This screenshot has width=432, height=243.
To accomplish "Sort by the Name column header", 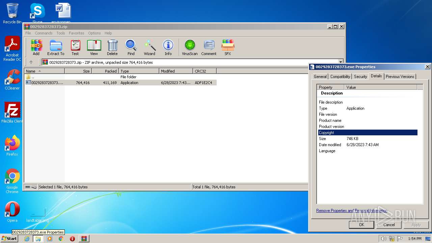I will 44,71.
